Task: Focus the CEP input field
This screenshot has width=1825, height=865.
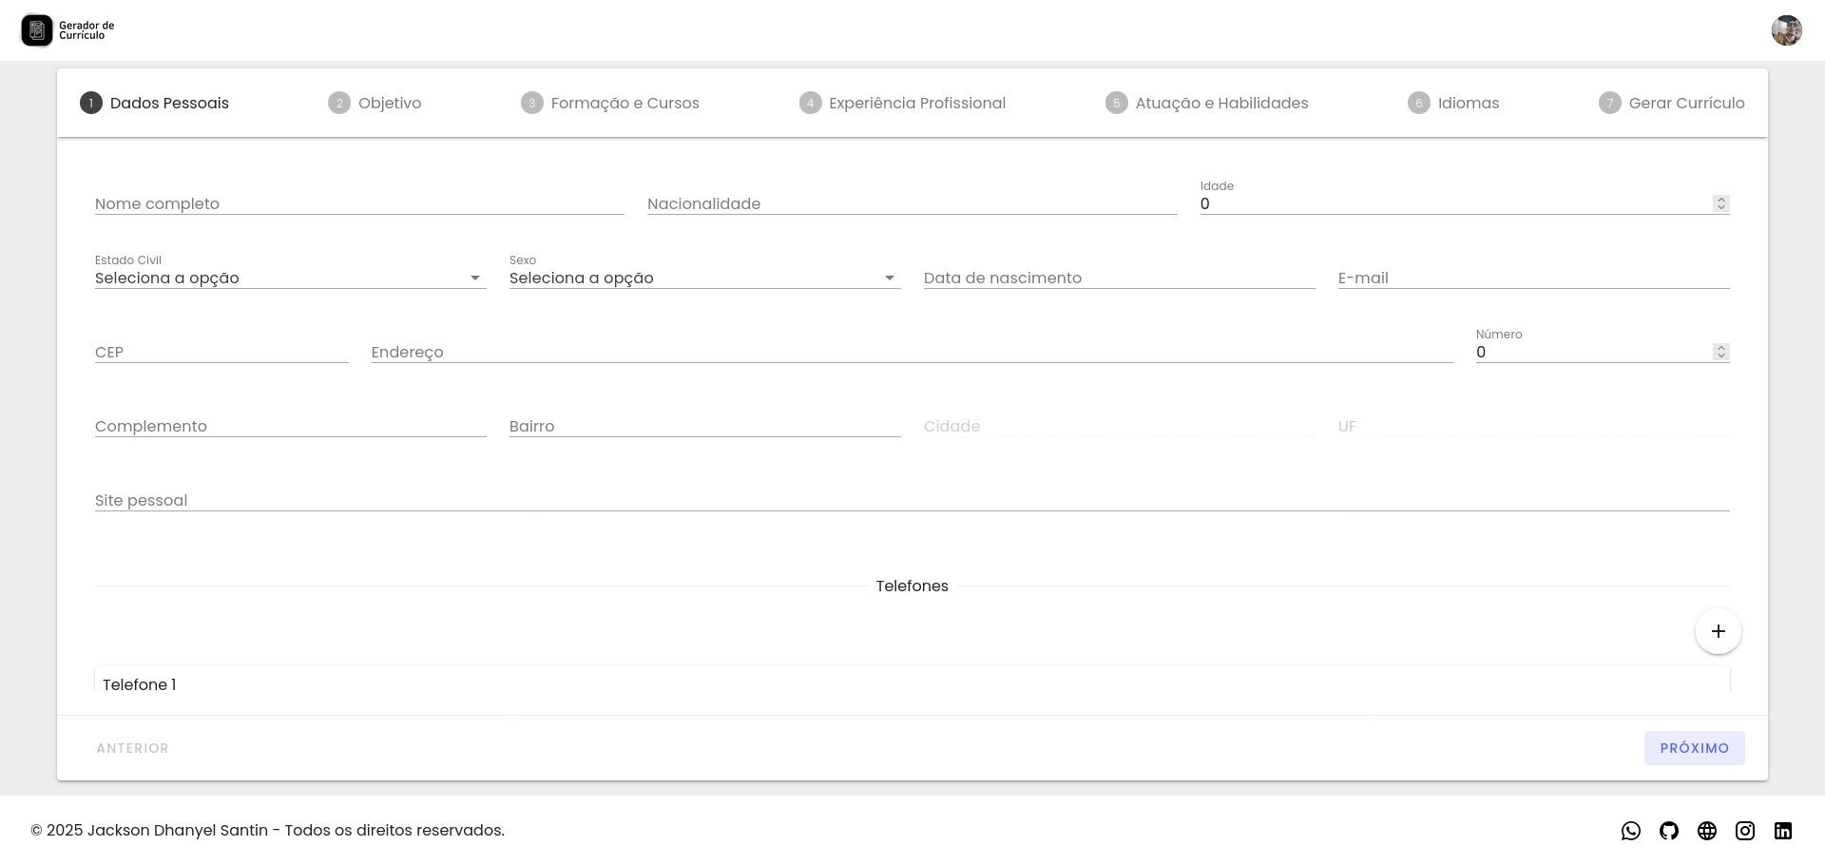Action: click(x=221, y=352)
